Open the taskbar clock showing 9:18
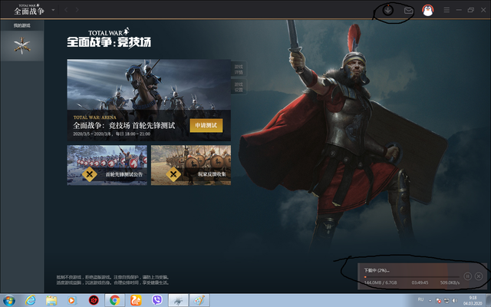The height and width of the screenshot is (307, 491). 473,300
